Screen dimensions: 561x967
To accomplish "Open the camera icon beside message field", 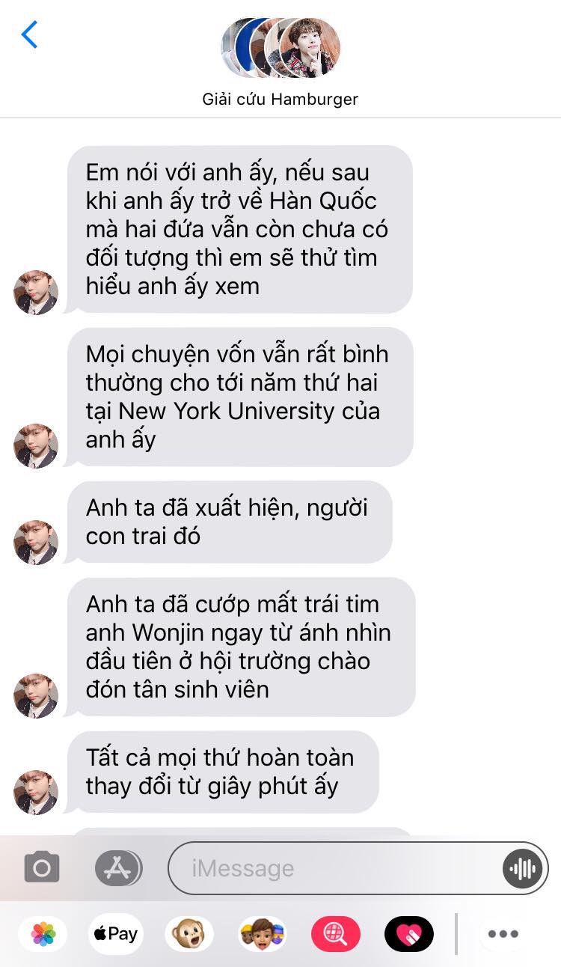I will (x=42, y=867).
